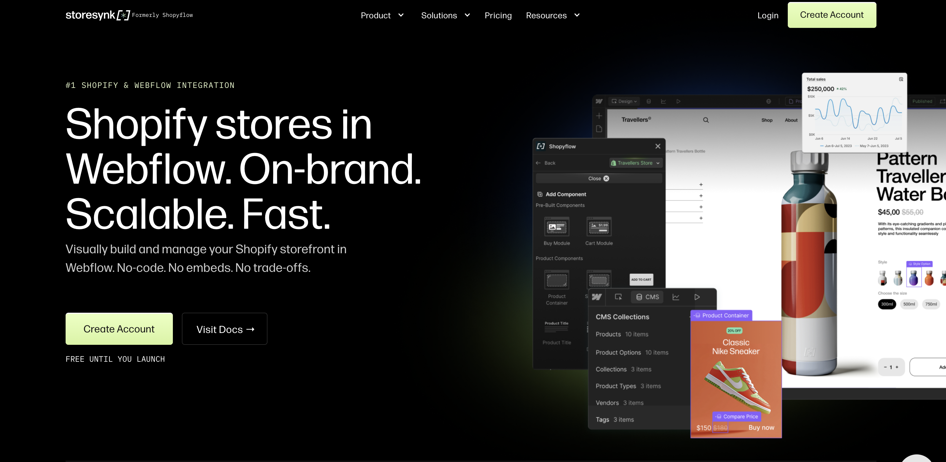
Task: Click Create Account in the header
Action: point(832,15)
